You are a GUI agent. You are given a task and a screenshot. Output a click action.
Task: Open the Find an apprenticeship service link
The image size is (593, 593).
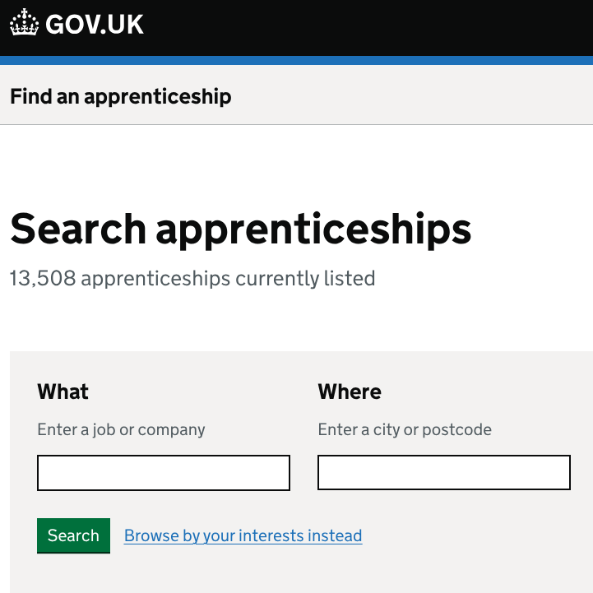(120, 96)
